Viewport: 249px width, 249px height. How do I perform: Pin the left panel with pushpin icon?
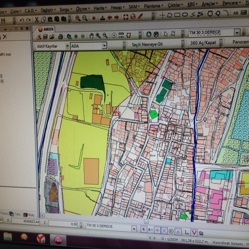click(x=22, y=29)
